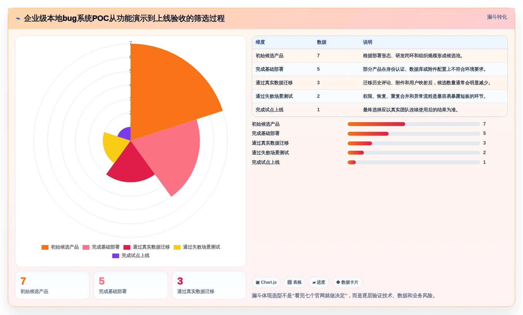The height and width of the screenshot is (315, 523).
Task: Select the 完成基础部署 table row cell
Action: tap(270, 69)
